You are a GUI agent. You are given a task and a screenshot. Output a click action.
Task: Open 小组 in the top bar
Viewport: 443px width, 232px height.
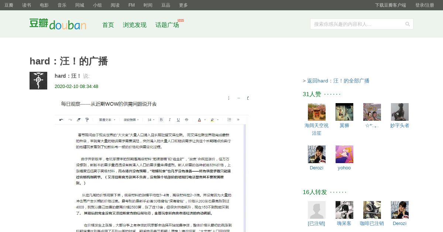97,5
